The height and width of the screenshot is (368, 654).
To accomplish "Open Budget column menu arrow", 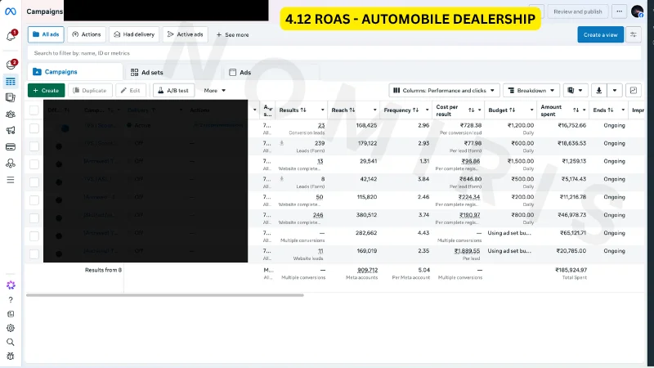I will pos(531,110).
